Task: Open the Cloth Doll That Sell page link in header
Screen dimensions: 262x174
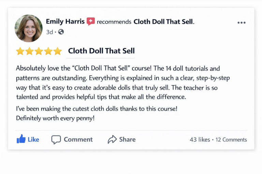Action: click(x=163, y=22)
